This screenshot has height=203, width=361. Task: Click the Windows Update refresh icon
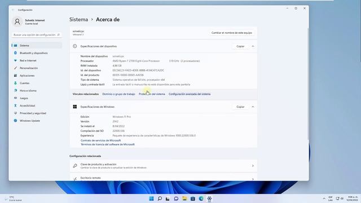pyautogui.click(x=15, y=121)
